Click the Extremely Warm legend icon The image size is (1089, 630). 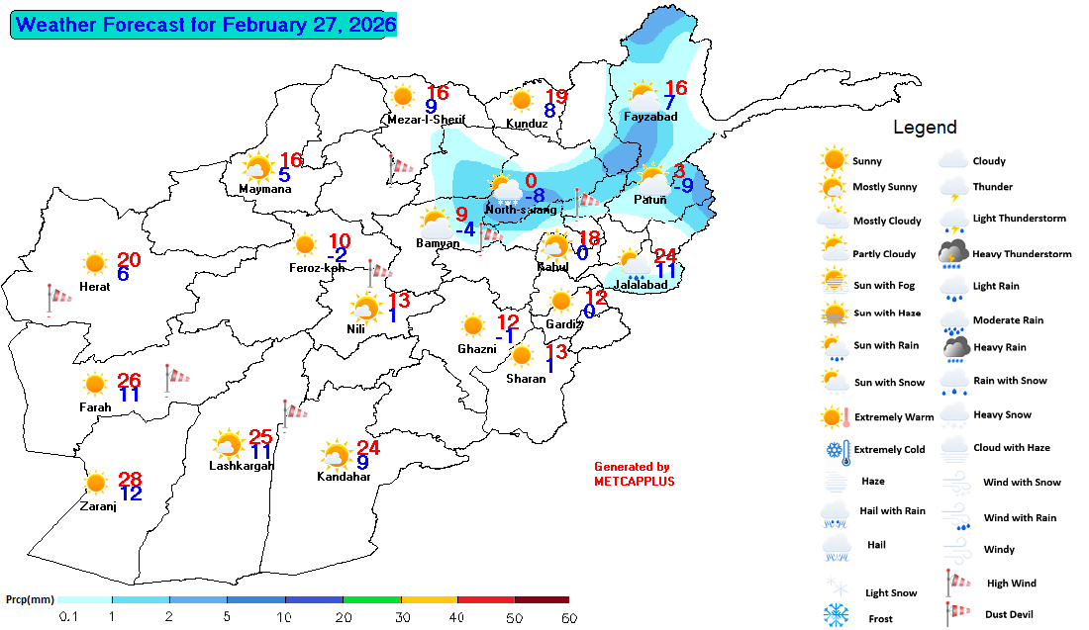836,416
